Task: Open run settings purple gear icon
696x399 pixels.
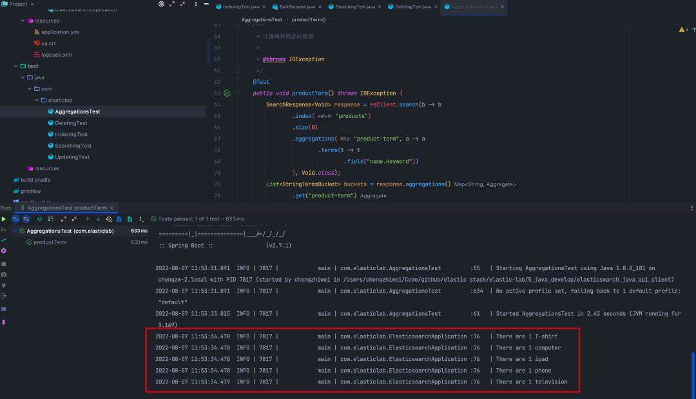Action: [x=4, y=251]
